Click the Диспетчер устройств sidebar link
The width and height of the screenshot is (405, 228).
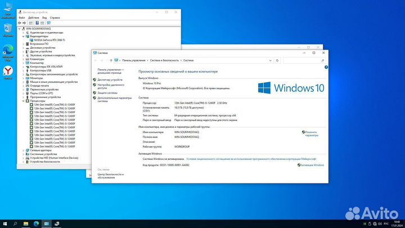point(110,80)
